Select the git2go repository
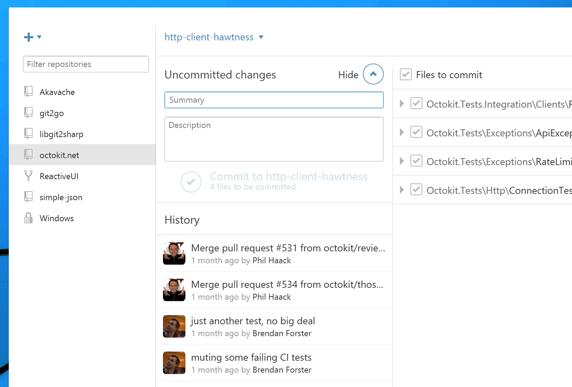This screenshot has width=572, height=387. (x=82, y=113)
